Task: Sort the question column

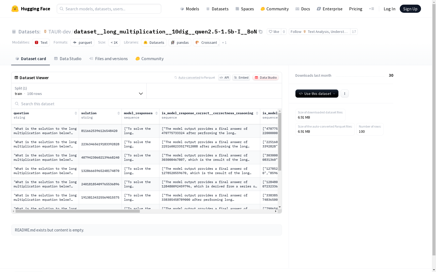Action: tap(76, 113)
